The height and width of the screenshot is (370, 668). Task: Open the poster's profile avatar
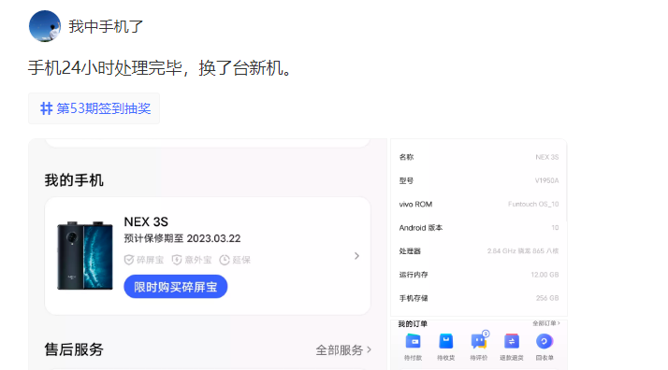[x=45, y=26]
